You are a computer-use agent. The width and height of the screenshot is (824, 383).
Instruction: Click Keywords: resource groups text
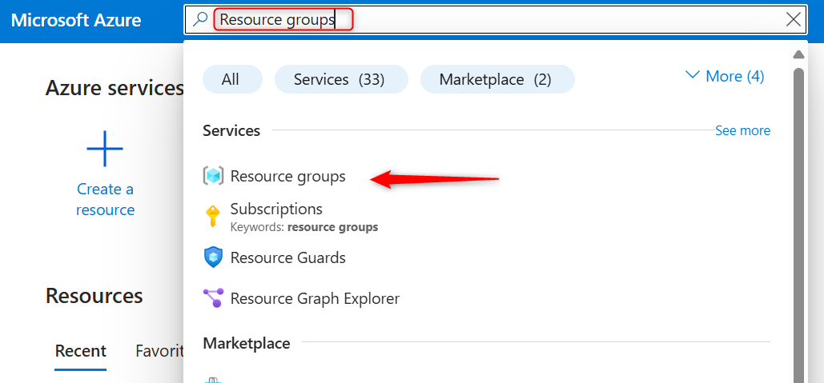click(304, 228)
